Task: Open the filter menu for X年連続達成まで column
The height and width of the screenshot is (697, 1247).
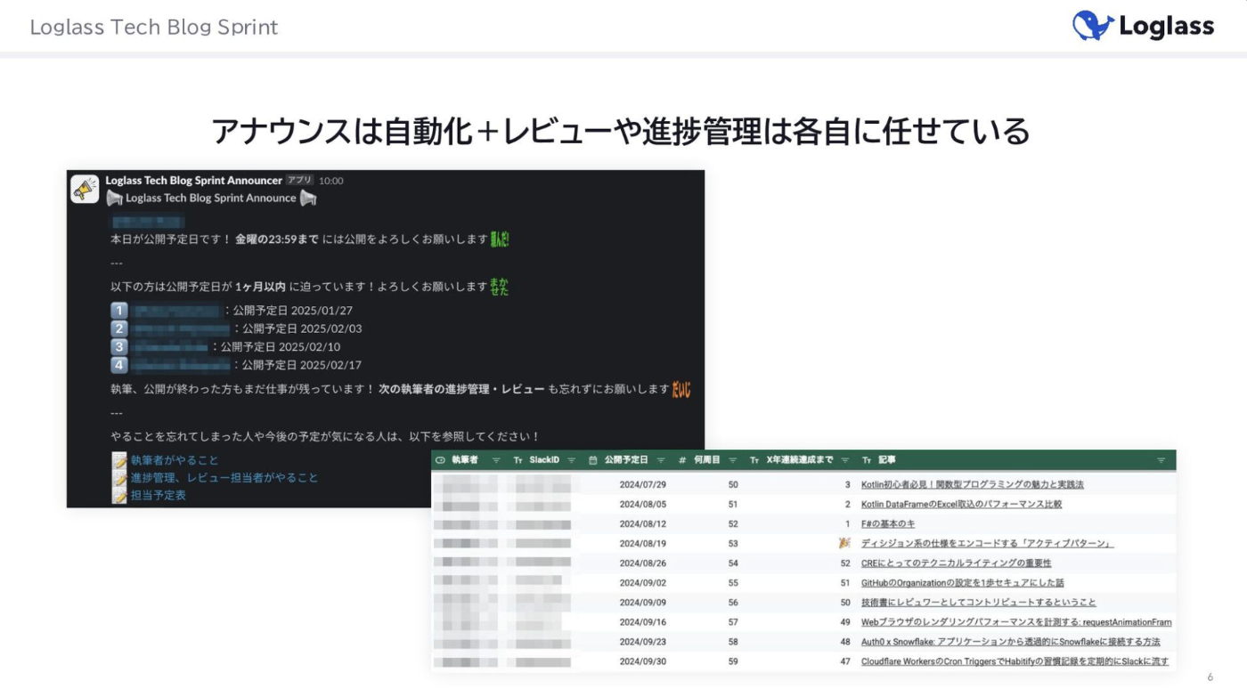Action: click(844, 460)
